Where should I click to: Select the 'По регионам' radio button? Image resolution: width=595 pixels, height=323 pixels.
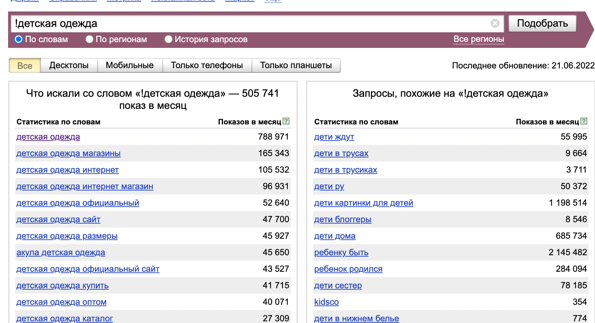click(x=89, y=39)
